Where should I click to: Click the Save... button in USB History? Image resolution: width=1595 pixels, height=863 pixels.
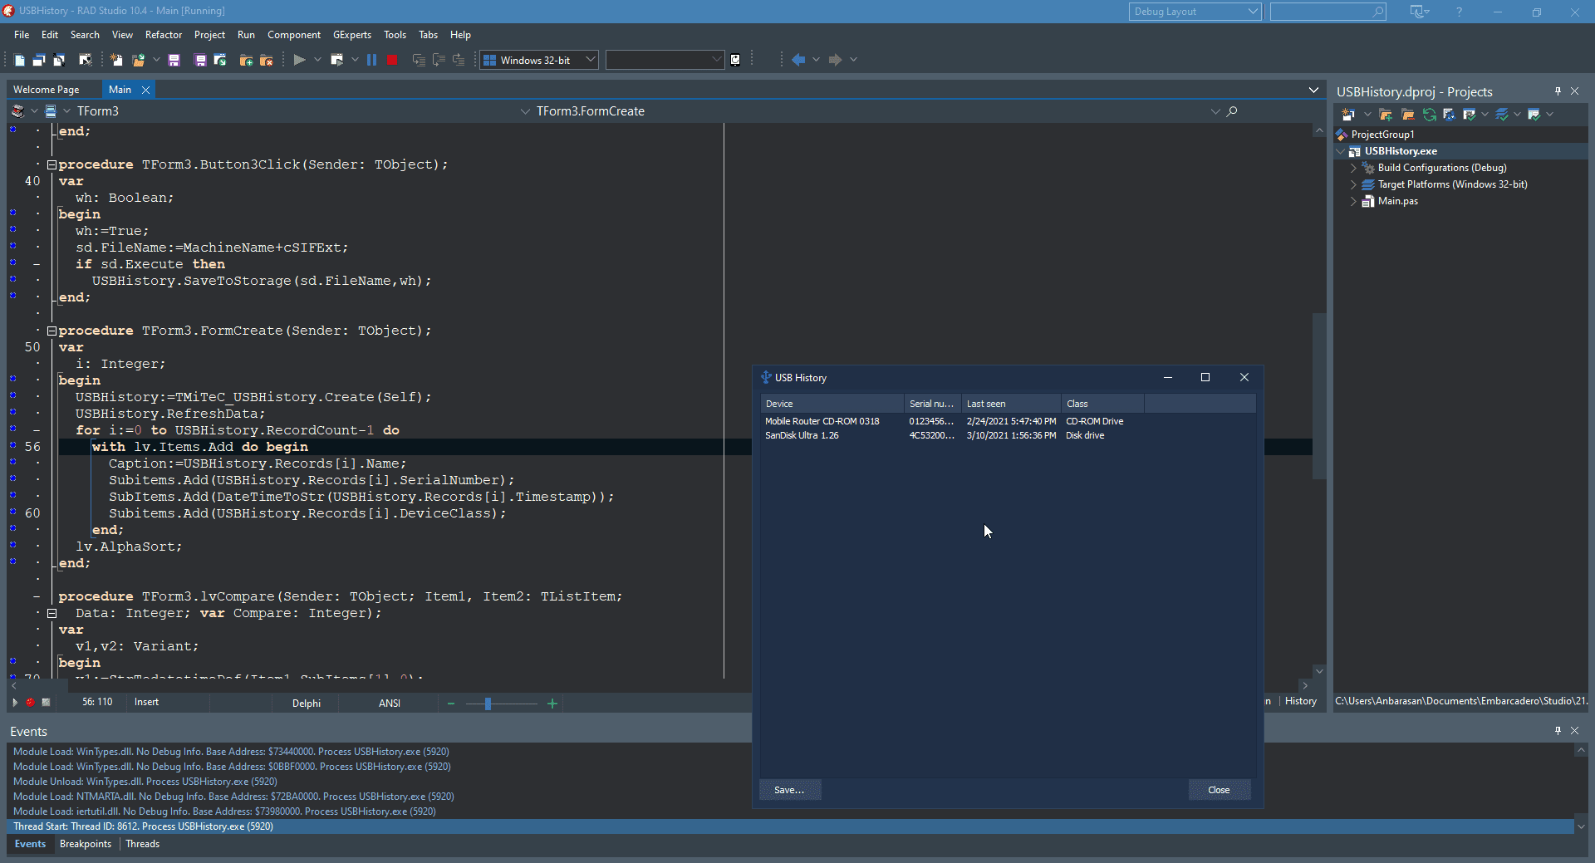click(x=789, y=790)
